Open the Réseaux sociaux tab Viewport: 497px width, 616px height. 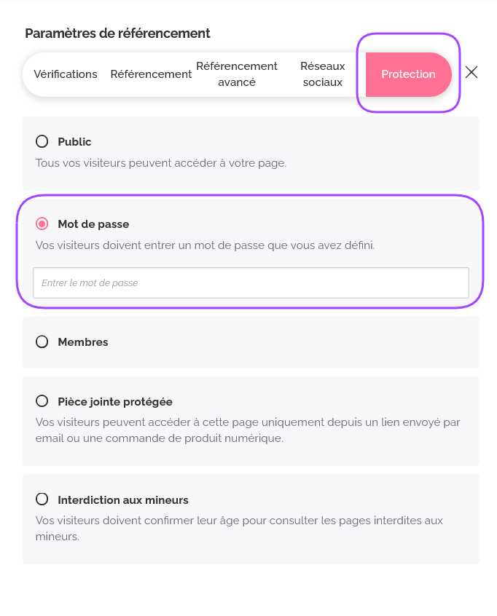pyautogui.click(x=322, y=74)
